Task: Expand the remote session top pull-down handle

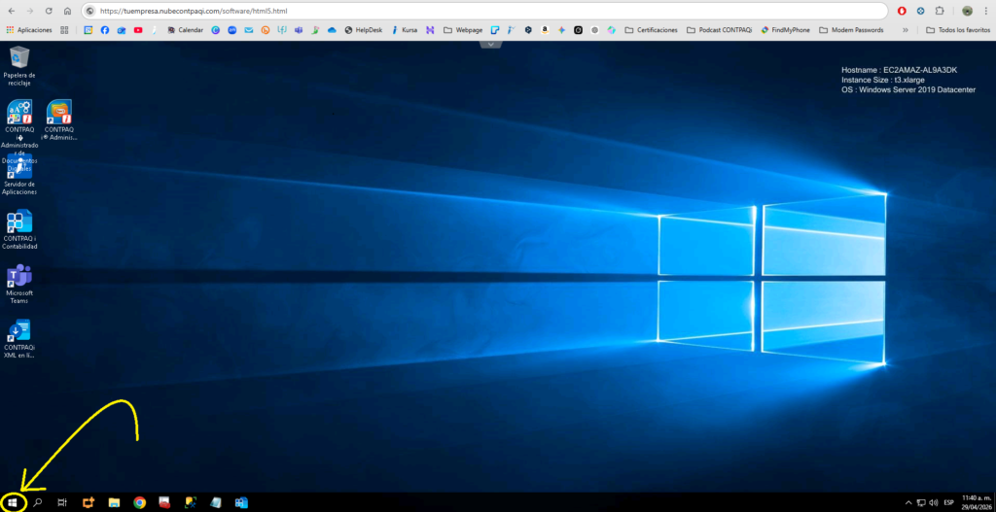Action: coord(491,44)
